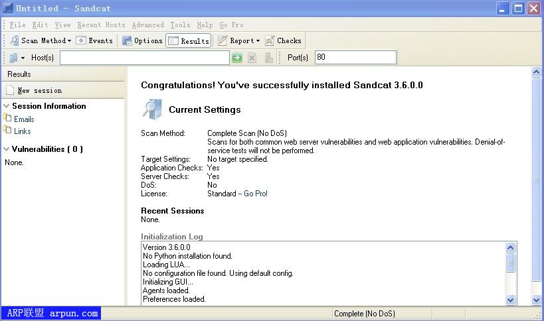Open the View menu
544x321 pixels.
62,25
